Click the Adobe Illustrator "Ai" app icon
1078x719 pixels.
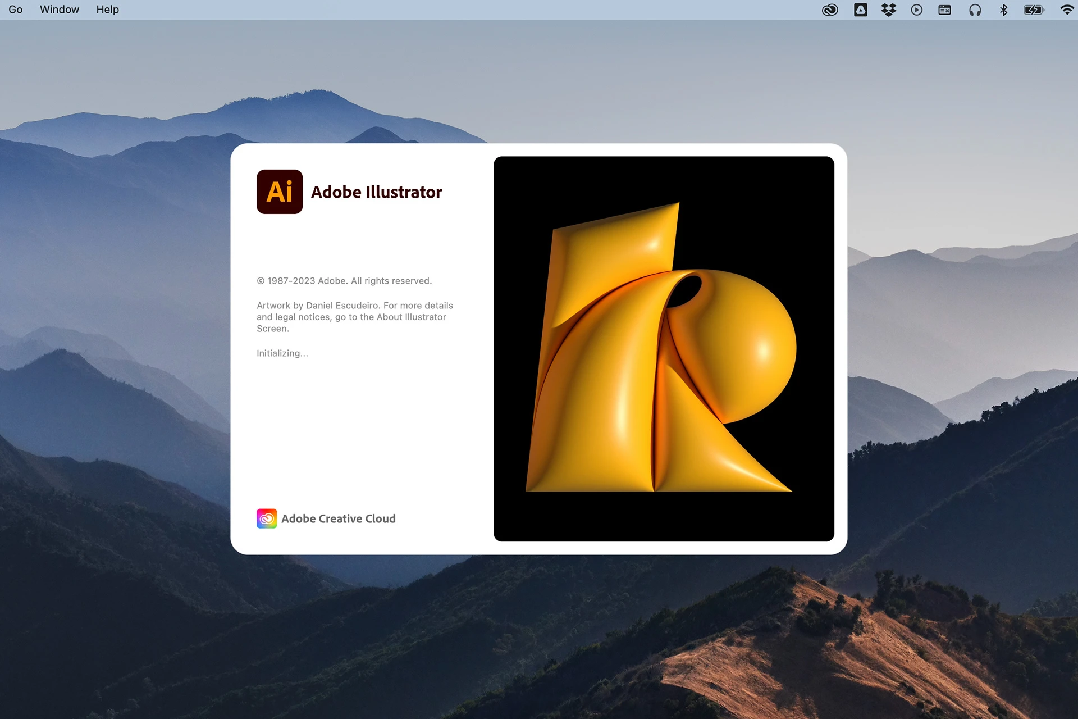(279, 192)
